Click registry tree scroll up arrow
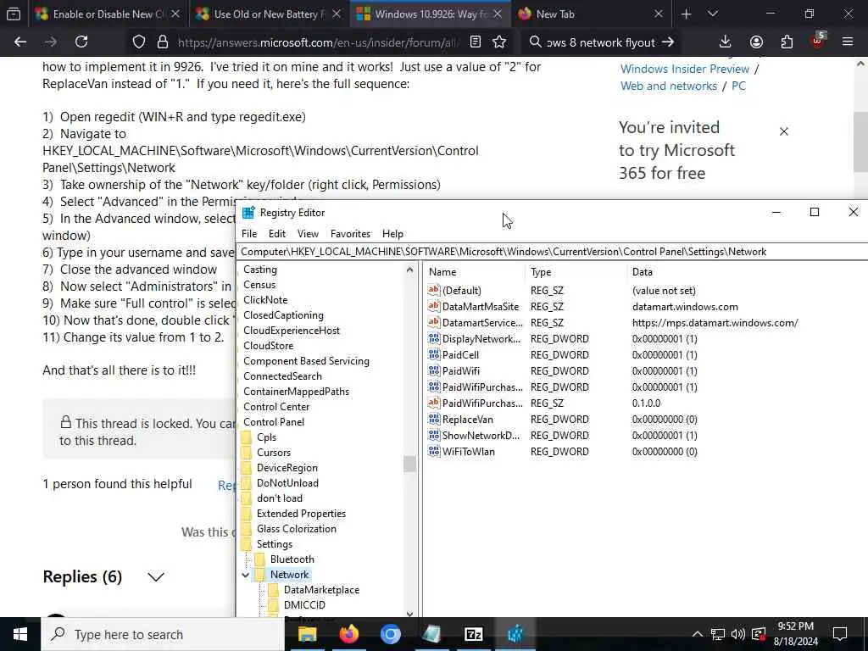 409,270
